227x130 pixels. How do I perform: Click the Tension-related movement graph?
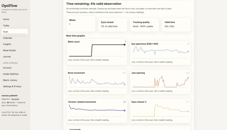pos(97,111)
